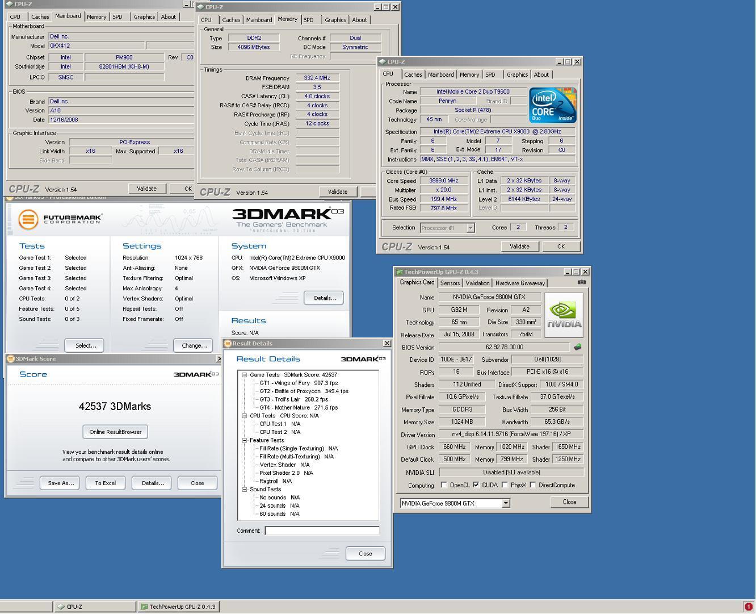Click Close button in GPU-Z
This screenshot has width=756, height=614.
coord(569,502)
